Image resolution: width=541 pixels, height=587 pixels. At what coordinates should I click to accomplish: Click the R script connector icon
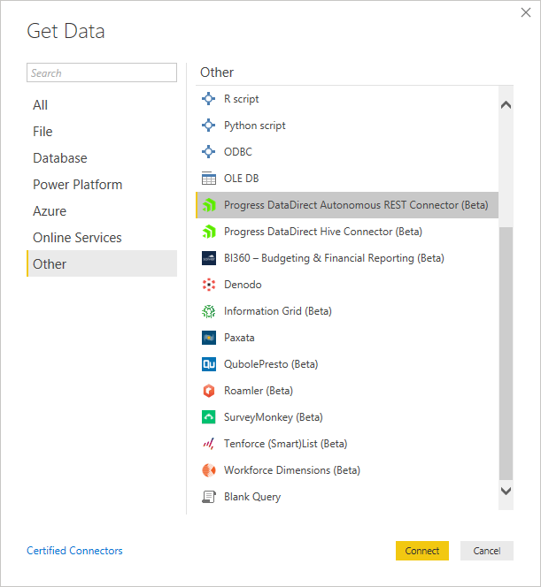coord(209,99)
